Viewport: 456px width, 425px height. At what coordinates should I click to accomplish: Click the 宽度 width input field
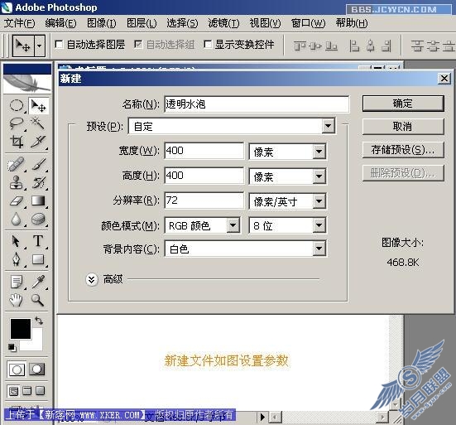pos(204,151)
